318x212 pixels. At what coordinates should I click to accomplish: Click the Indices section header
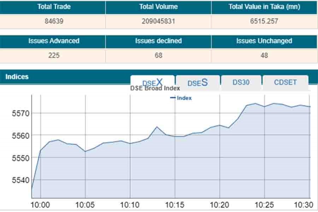click(17, 77)
